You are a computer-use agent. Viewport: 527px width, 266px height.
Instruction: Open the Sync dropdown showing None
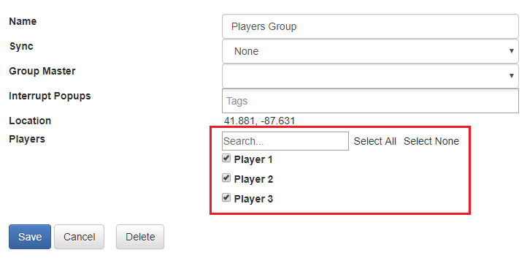pyautogui.click(x=370, y=51)
